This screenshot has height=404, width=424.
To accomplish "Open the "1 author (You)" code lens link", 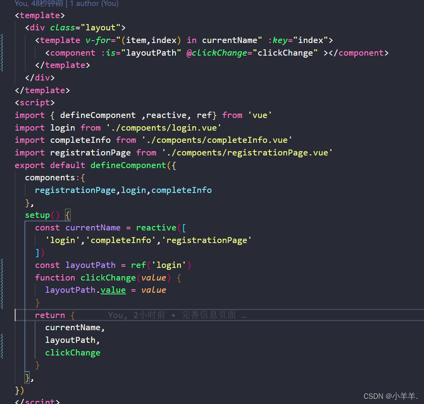I will pos(94,4).
